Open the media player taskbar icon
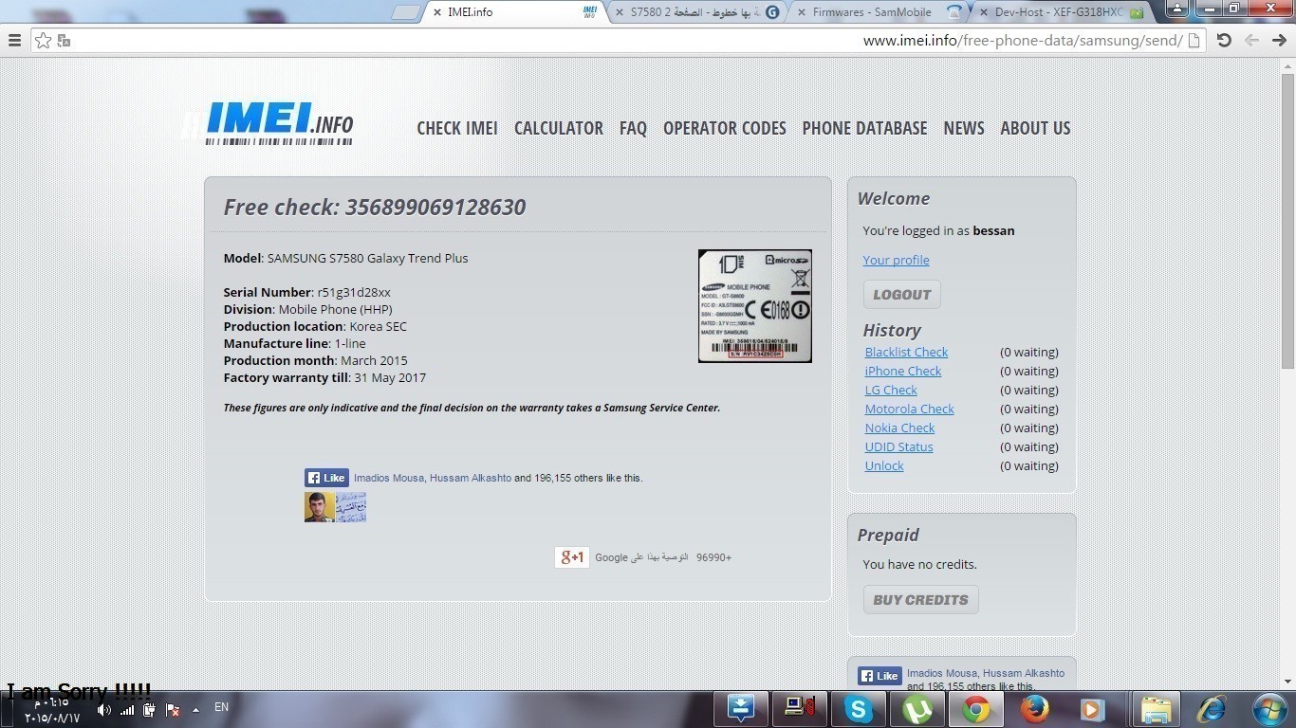Image resolution: width=1296 pixels, height=728 pixels. tap(1092, 708)
